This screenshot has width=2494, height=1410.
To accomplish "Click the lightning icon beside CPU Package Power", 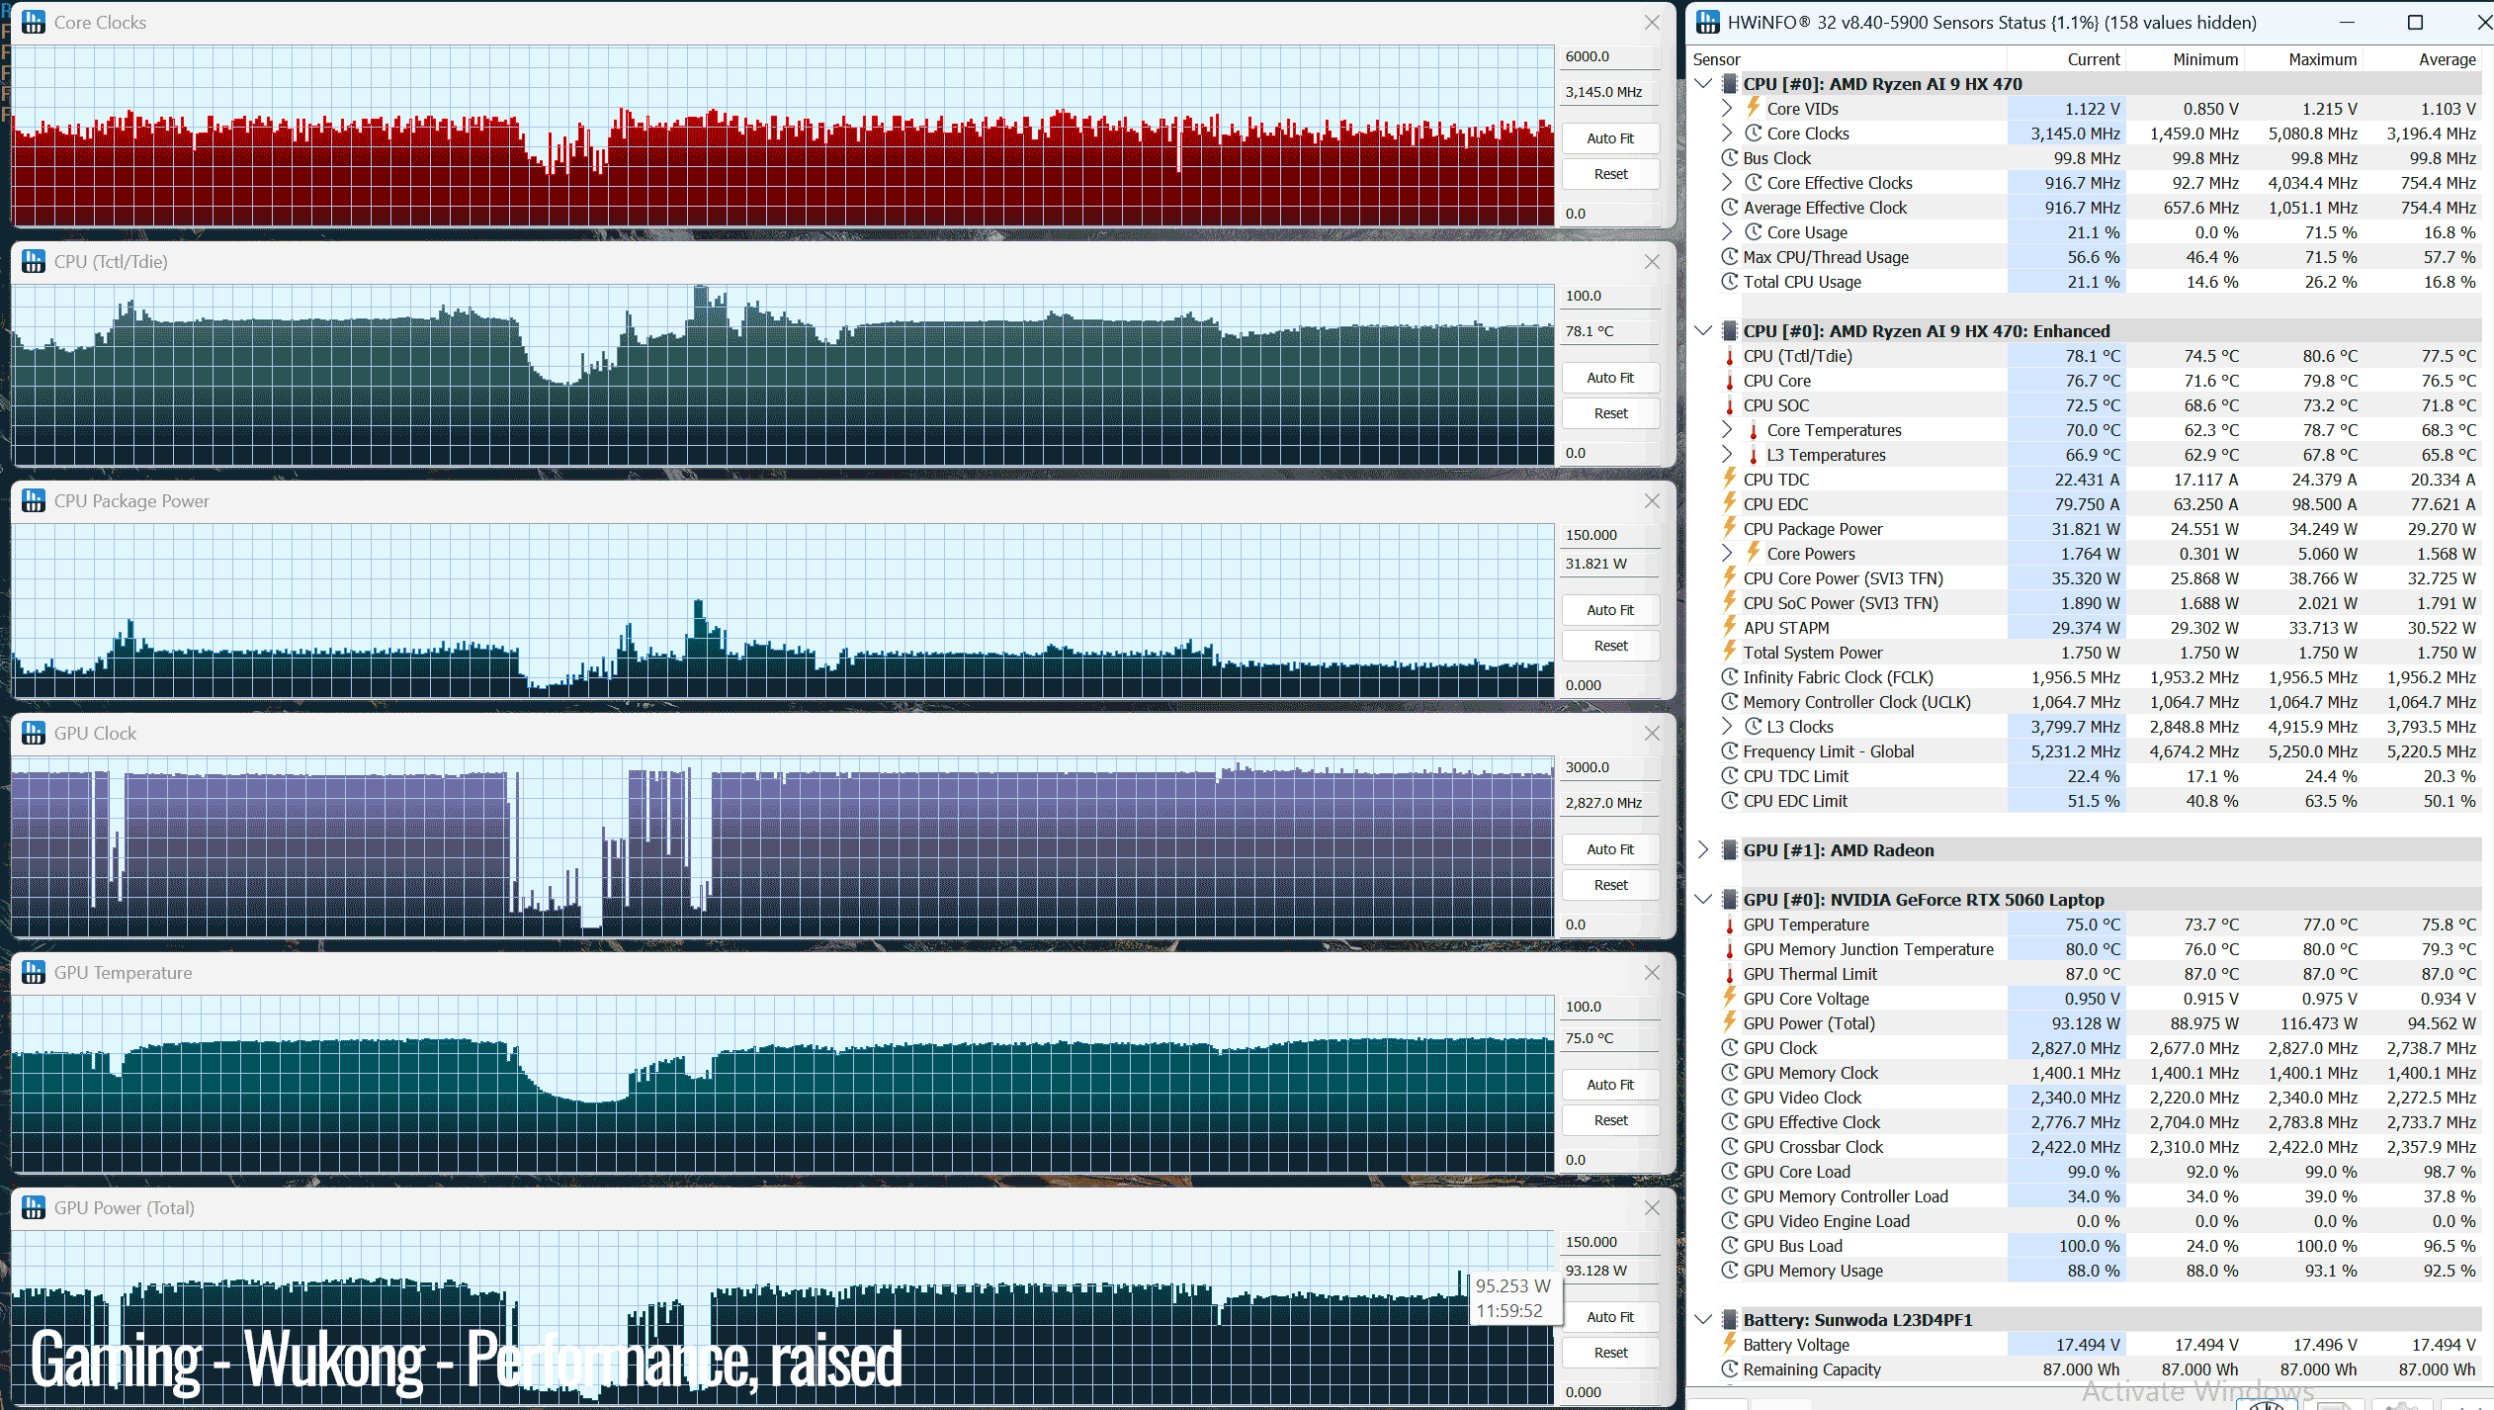I will coord(1729,528).
